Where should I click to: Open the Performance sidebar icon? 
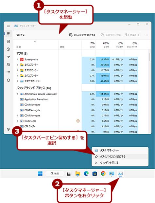click(x=8, y=42)
